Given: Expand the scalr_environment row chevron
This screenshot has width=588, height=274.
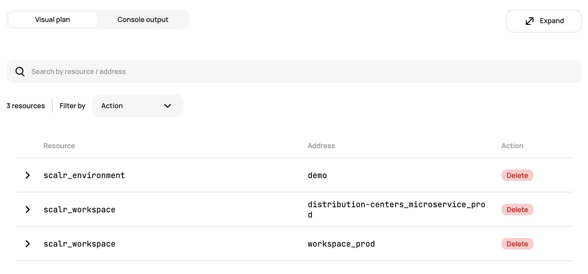Looking at the screenshot, I should click(x=28, y=175).
